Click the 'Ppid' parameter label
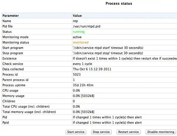 [6, 123]
